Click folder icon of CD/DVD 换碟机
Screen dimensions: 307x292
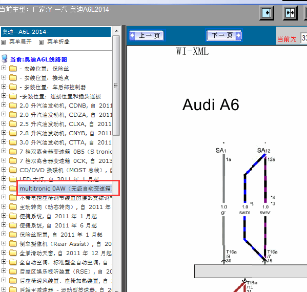(x=13, y=170)
